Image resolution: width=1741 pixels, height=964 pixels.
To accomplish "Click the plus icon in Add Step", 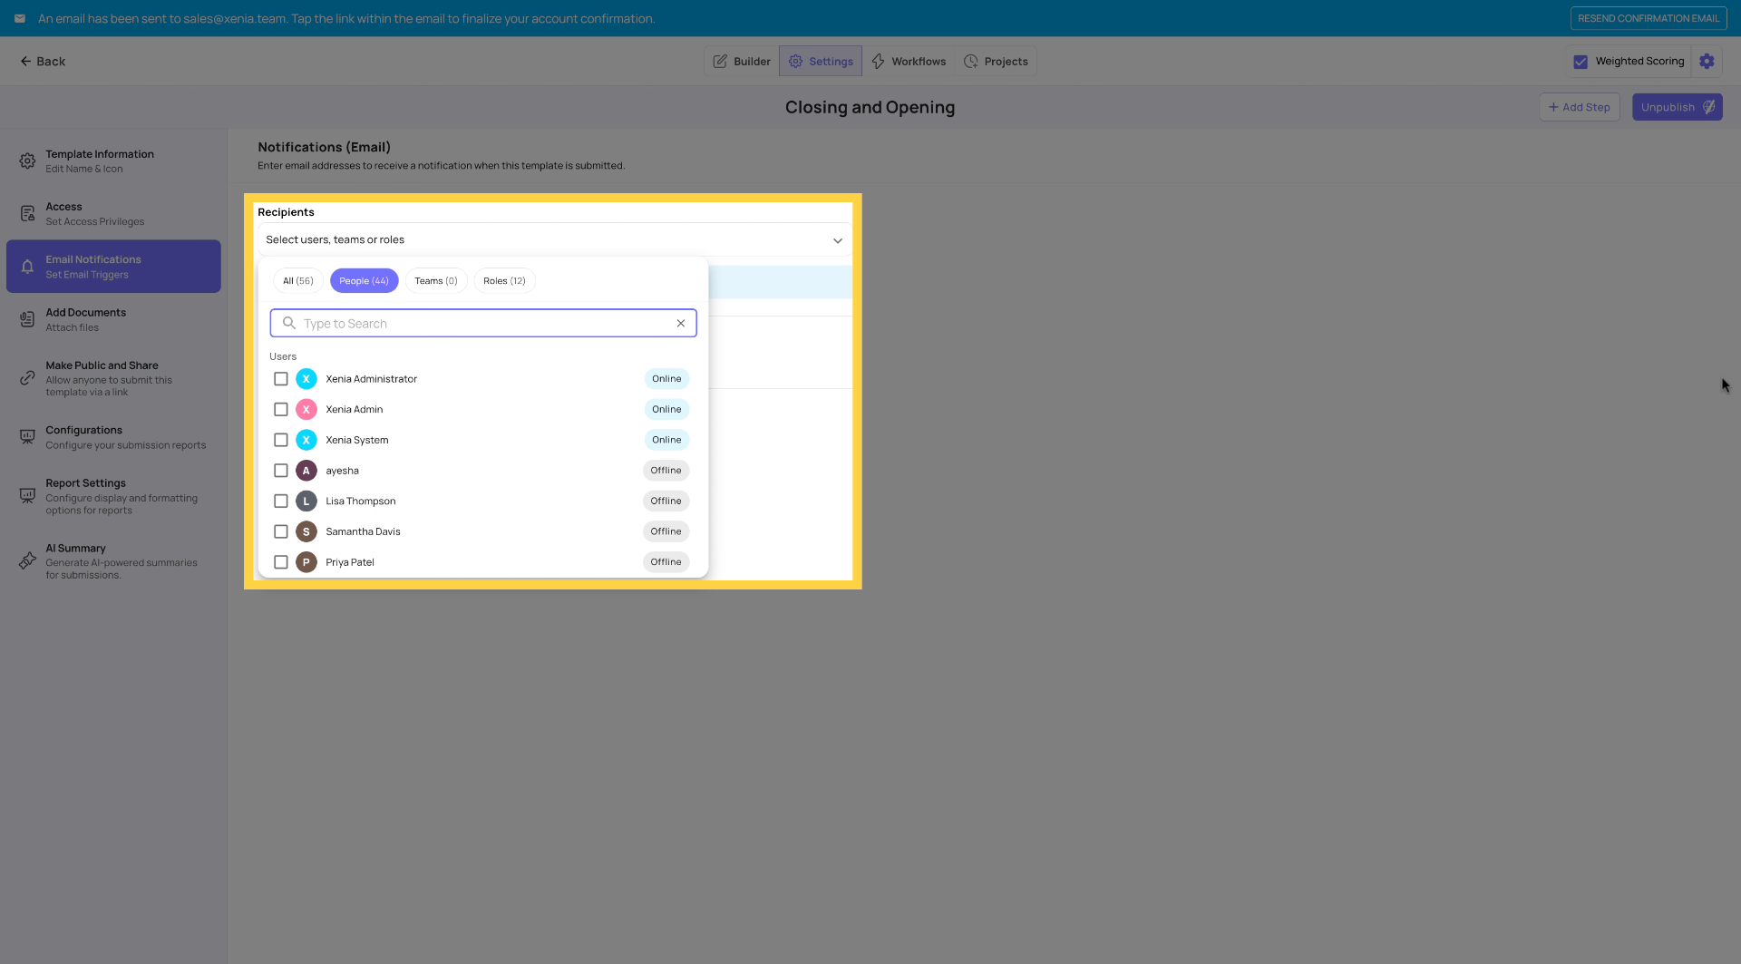I will [1553, 107].
